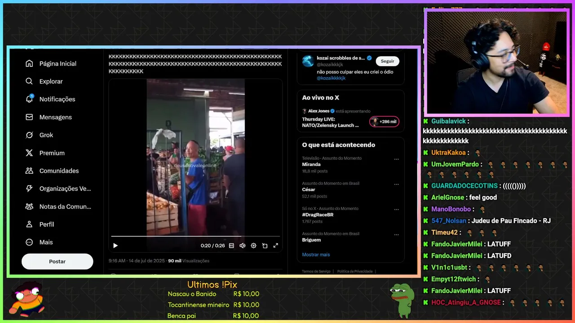Click the Tocantinense mineiro Pix entry
Screen dimensions: 575x323
[x=213, y=305]
